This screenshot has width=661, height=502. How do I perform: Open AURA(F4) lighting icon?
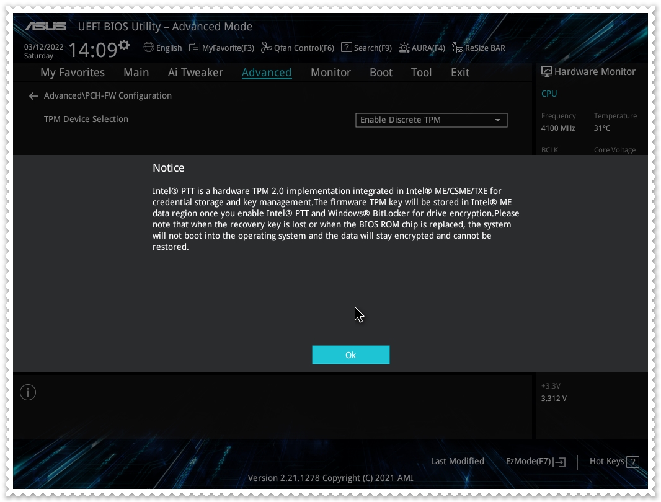(x=404, y=48)
